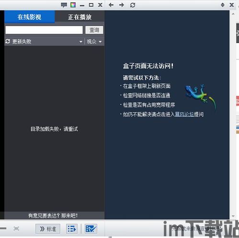Click 盒子页面无法访问! heading
This screenshot has width=239, height=238.
click(x=148, y=66)
